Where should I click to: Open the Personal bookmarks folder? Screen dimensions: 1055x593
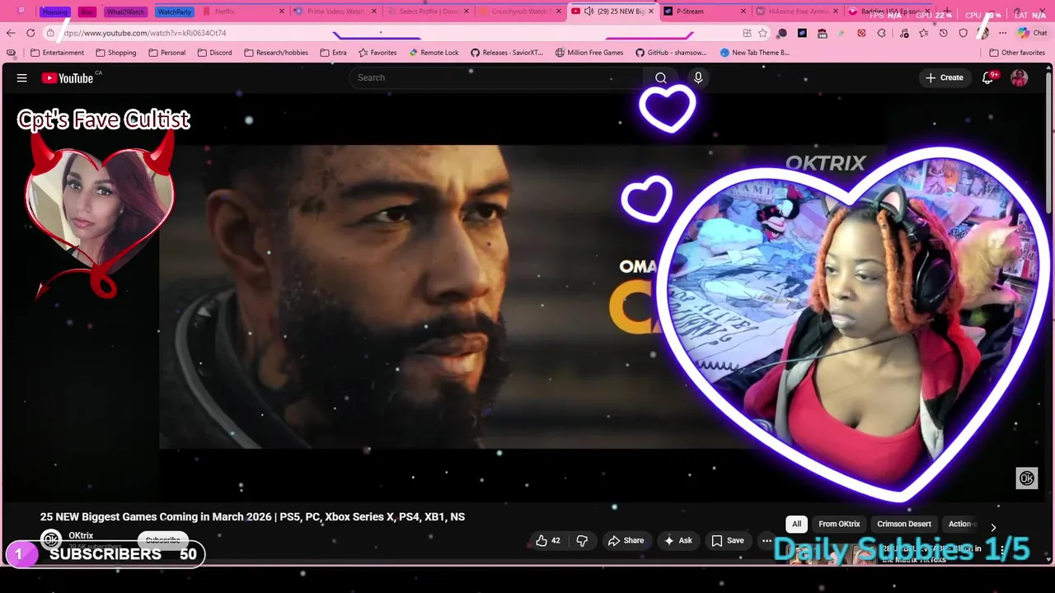(167, 53)
